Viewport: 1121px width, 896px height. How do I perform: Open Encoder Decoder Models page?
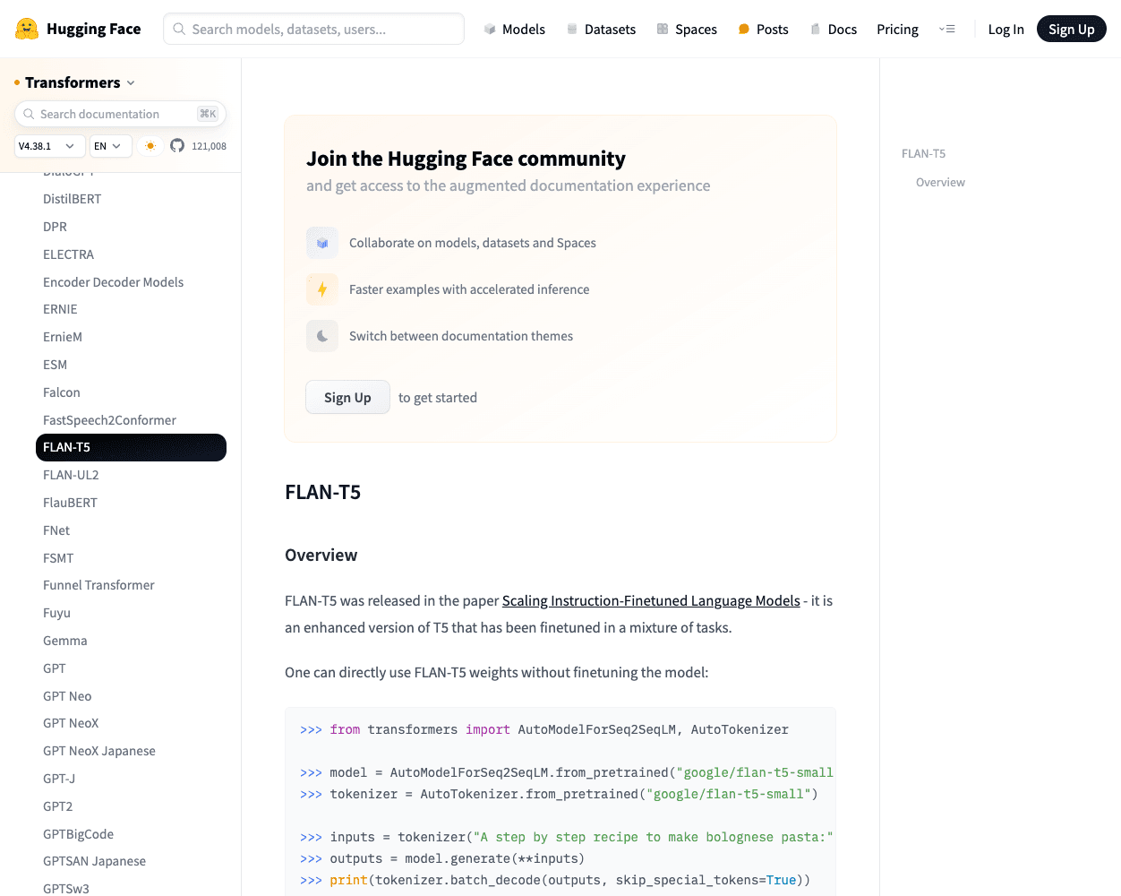coord(113,282)
